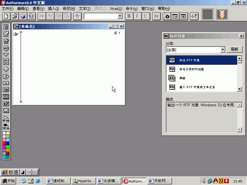This screenshot has width=247, height=185.
Task: Click the Find toolbar icon
Action: (77, 16)
